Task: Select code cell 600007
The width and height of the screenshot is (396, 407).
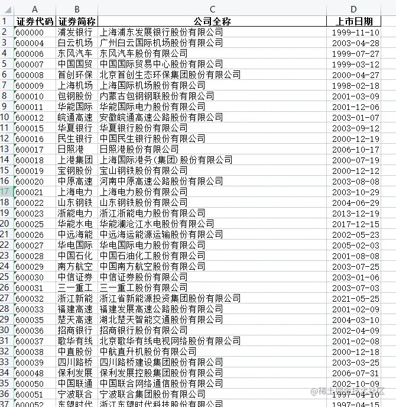Action: click(35, 64)
